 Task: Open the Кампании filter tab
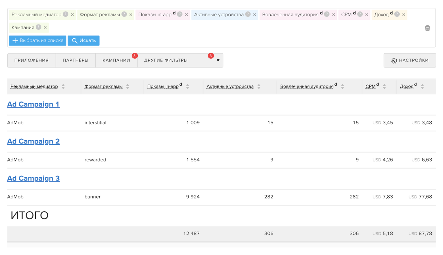pyautogui.click(x=116, y=60)
